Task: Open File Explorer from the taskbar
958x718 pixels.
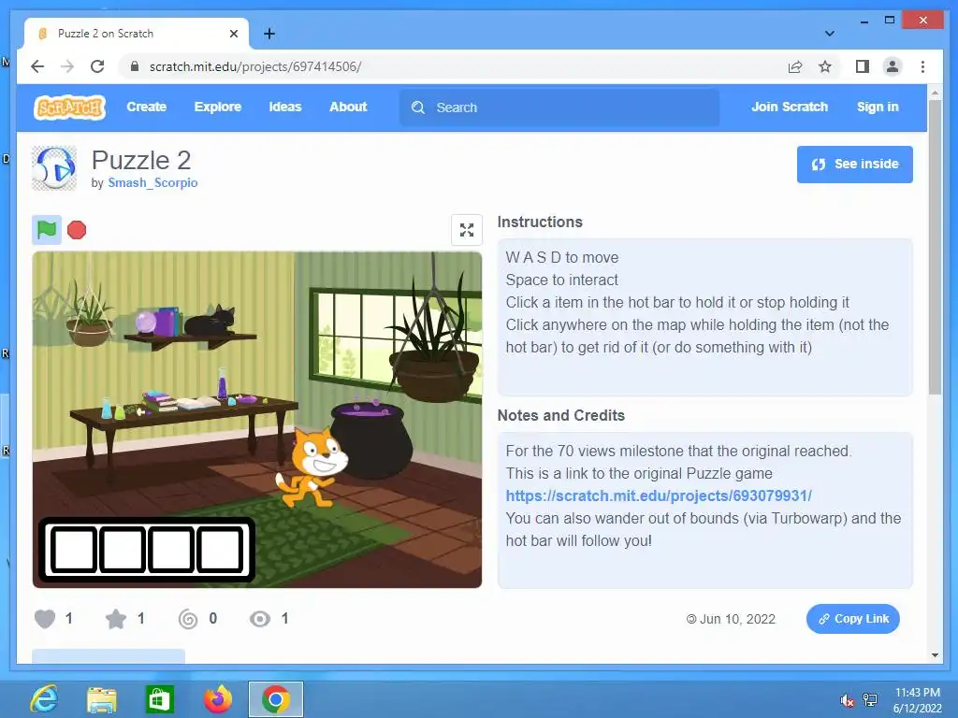Action: tap(102, 699)
